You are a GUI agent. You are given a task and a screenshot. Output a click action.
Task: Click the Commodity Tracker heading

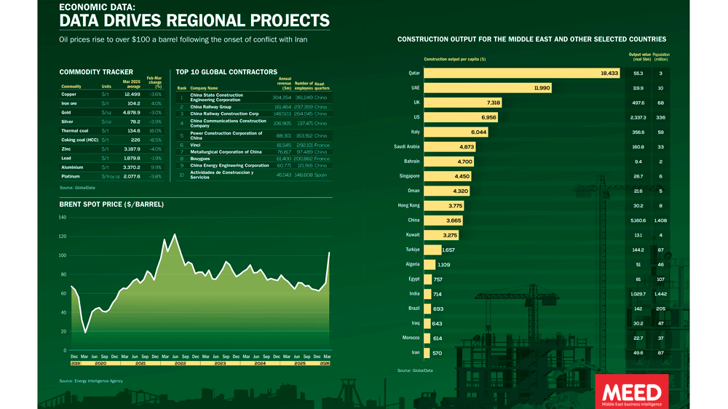click(x=96, y=72)
